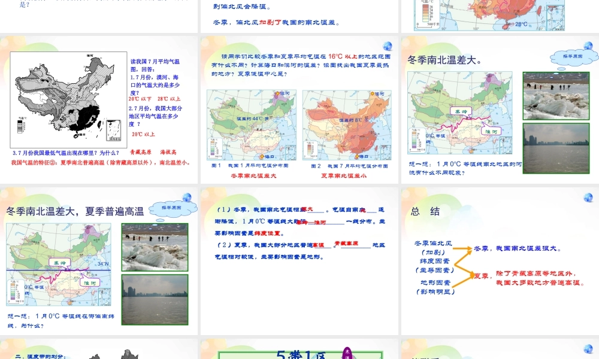Click the globe icon on the two-map comparison slide
This screenshot has height=359, width=599.
[x=388, y=46]
